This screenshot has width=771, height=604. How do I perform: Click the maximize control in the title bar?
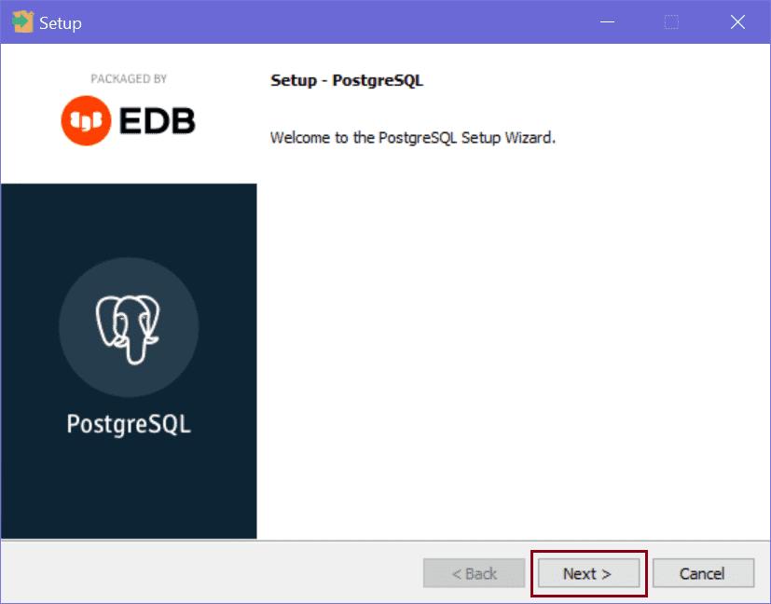point(671,21)
